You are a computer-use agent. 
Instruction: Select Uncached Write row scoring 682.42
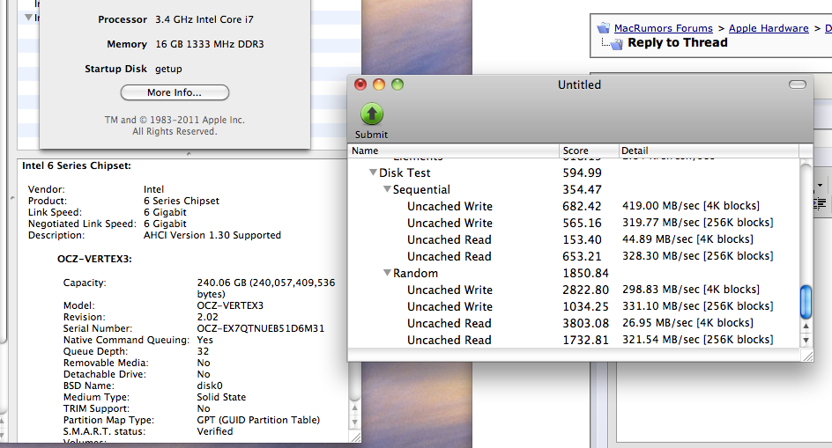[573, 206]
